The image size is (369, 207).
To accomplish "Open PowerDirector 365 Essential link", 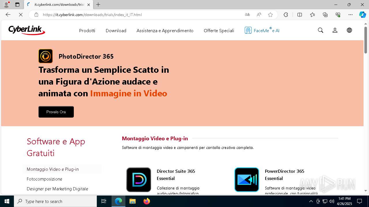I will 285,175.
